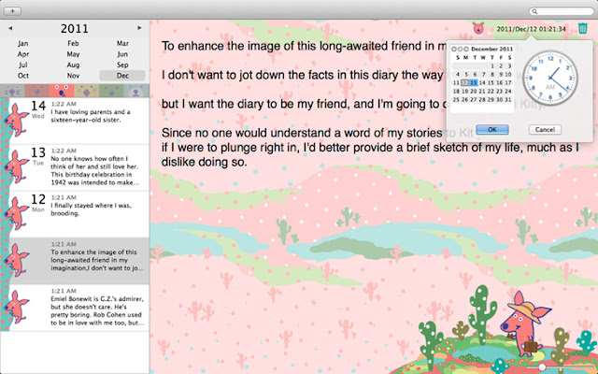
Task: Dismiss date picker with Cancel button
Action: [x=545, y=129]
